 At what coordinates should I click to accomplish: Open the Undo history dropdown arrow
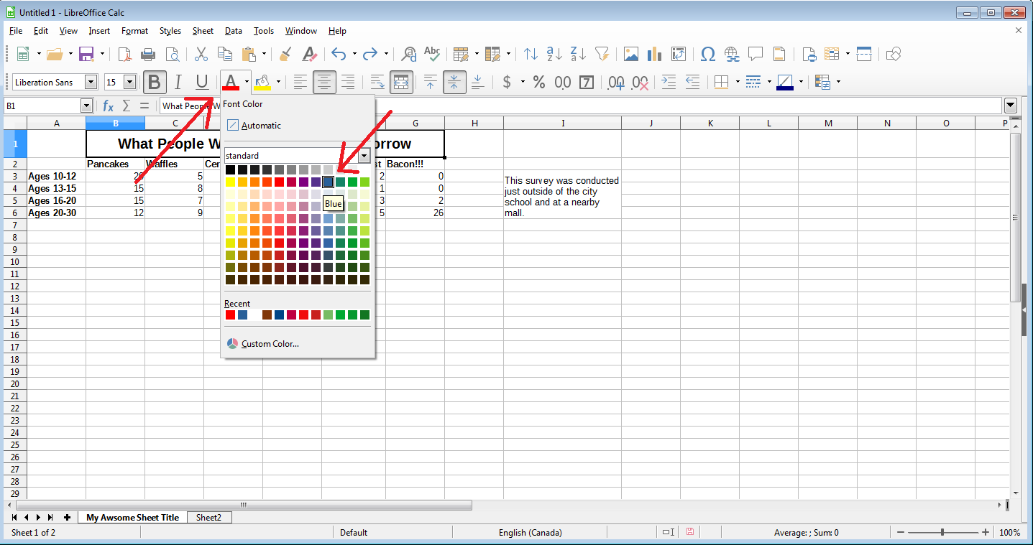click(x=354, y=54)
